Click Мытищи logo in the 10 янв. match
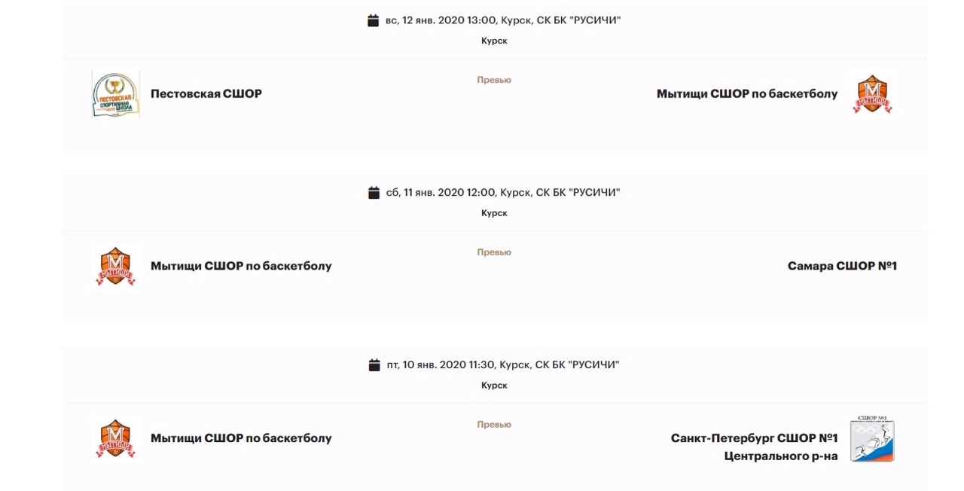This screenshot has width=964, height=491. pos(115,439)
